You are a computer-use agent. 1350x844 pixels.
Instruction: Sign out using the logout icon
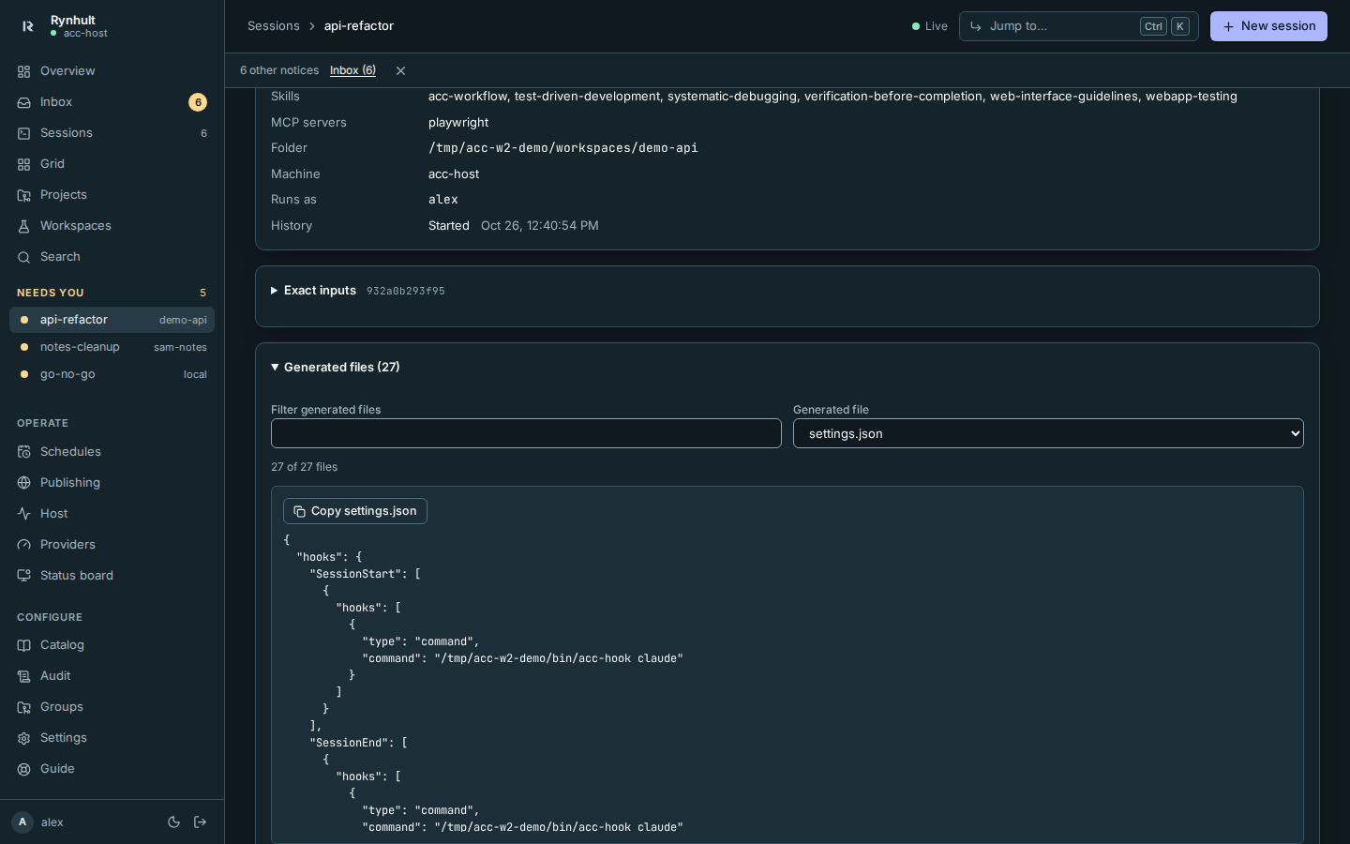[x=201, y=822]
